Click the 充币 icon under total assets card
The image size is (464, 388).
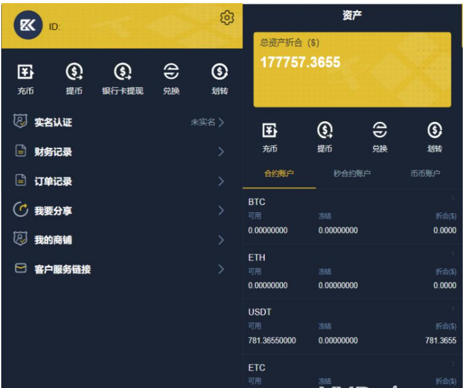(270, 131)
